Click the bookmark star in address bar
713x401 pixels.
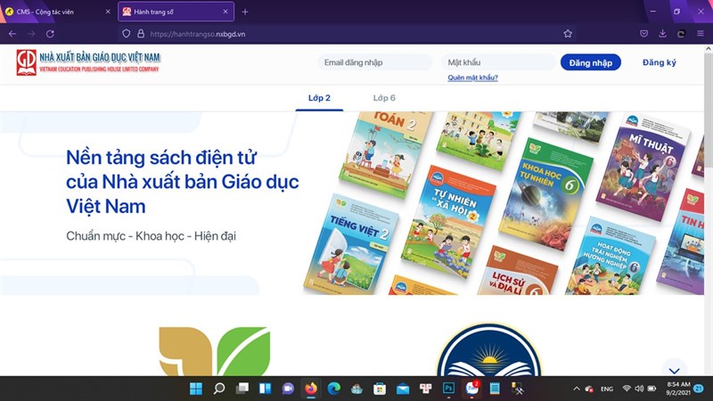pos(568,33)
